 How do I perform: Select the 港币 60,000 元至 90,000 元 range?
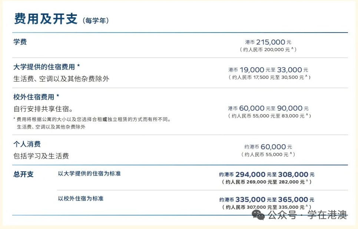pyautogui.click(x=268, y=108)
